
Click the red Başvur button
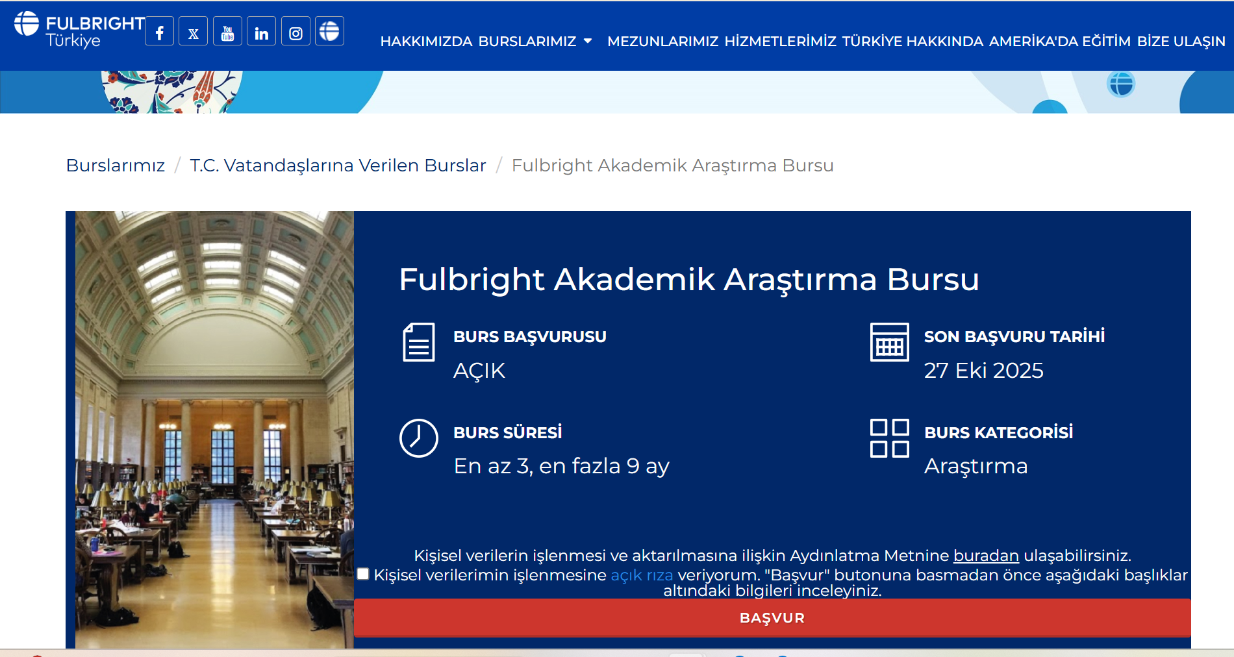[772, 617]
